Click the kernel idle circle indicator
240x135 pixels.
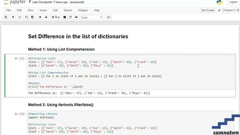(238, 10)
